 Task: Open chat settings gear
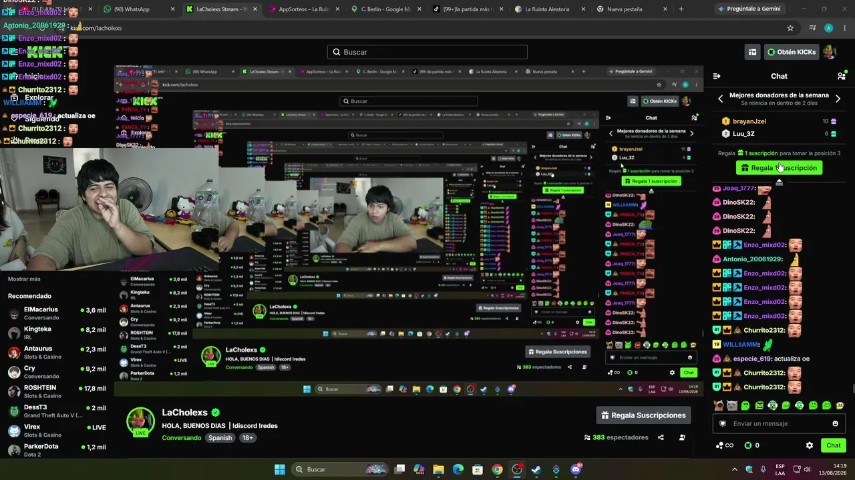point(810,445)
